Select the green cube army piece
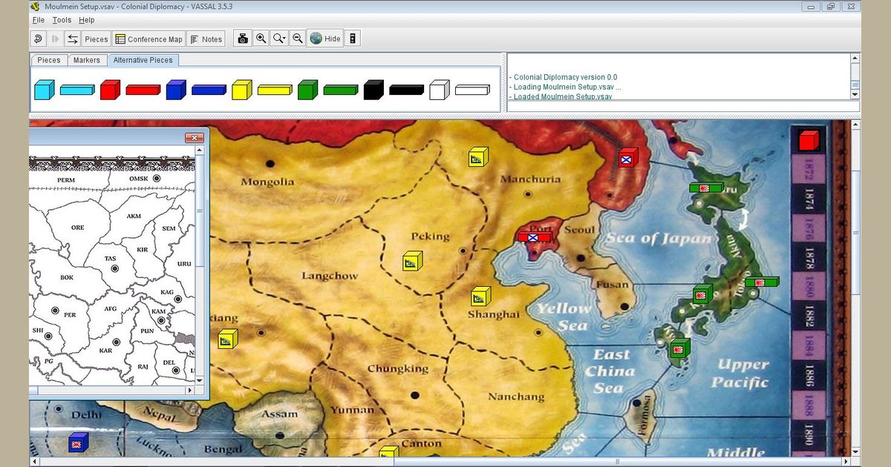The height and width of the screenshot is (467, 891). [307, 90]
